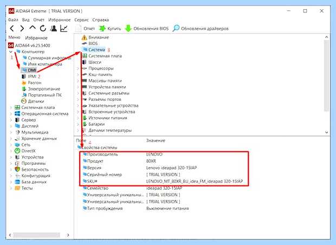This screenshot has height=245, width=336.
Task: Switch to the Избранное sidebar tab
Action: point(36,38)
